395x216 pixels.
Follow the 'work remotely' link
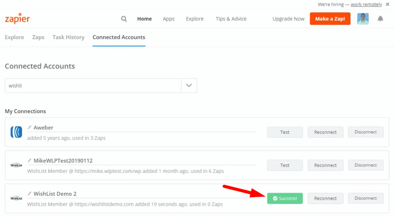coord(366,4)
